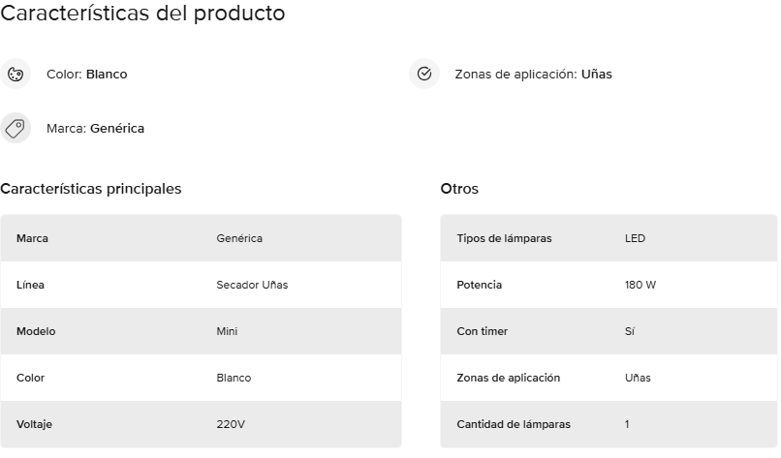Click the color palette icon
This screenshot has width=781, height=458.
[x=16, y=75]
